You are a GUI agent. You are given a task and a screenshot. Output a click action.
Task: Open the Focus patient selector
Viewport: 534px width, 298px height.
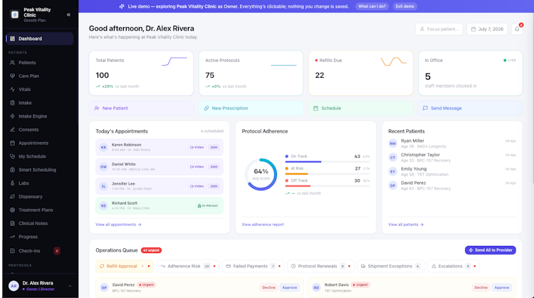click(439, 29)
